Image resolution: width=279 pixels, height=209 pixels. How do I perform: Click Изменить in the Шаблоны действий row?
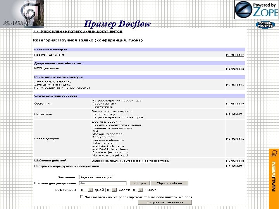(235, 161)
